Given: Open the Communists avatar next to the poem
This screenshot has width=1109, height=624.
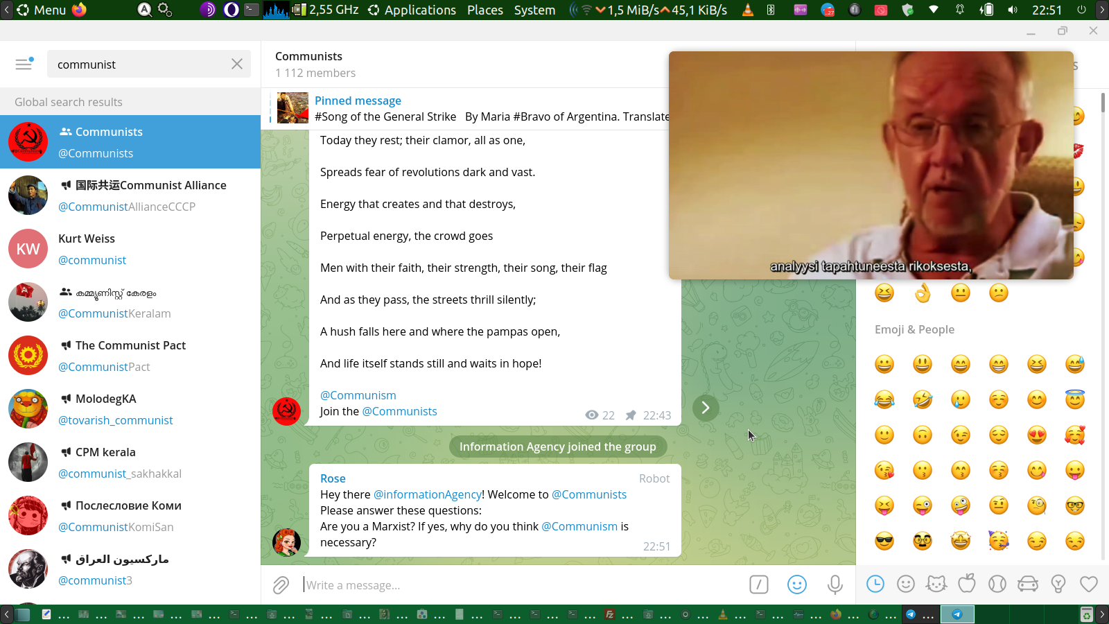Looking at the screenshot, I should pos(286,411).
